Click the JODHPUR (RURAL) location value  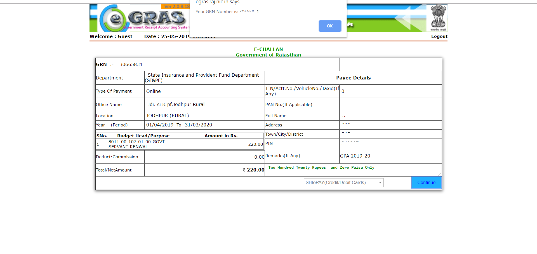click(x=168, y=116)
